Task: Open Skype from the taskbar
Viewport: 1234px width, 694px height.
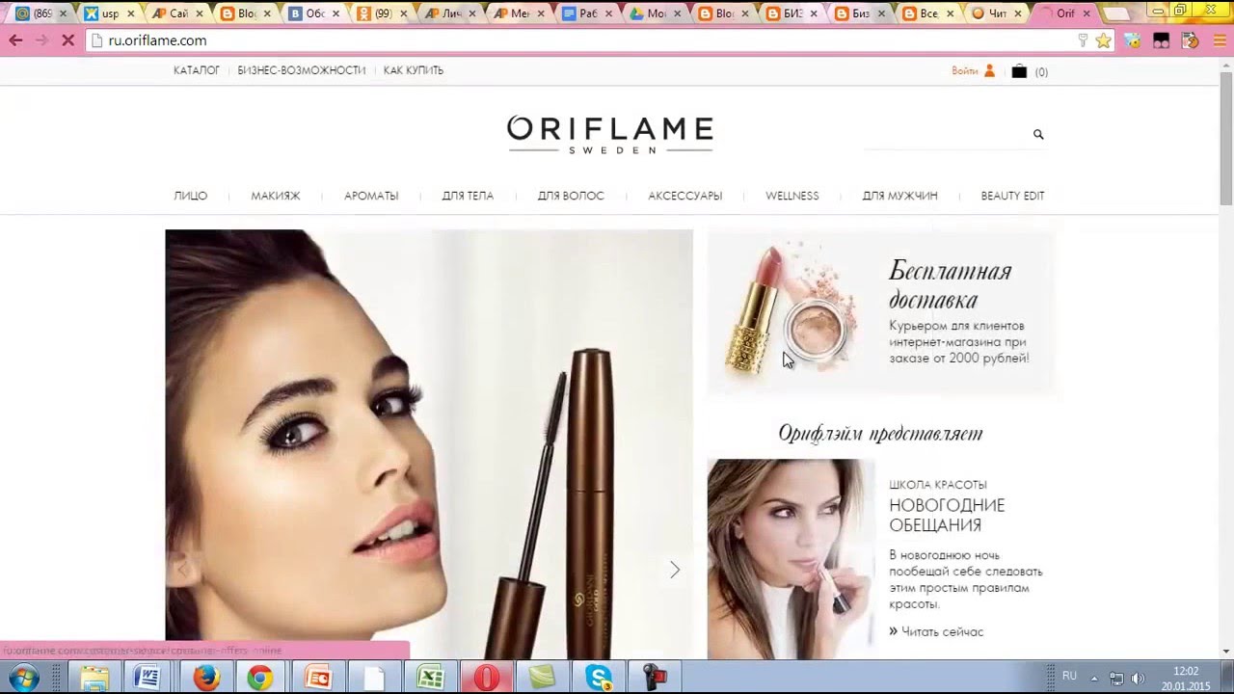Action: 599,678
